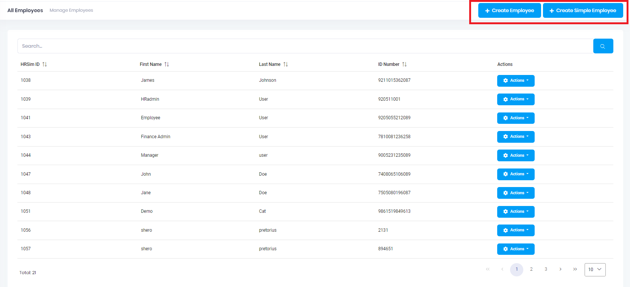Viewport: 630px width, 287px height.
Task: Click HRSim ID cell 1038
Action: [26, 80]
